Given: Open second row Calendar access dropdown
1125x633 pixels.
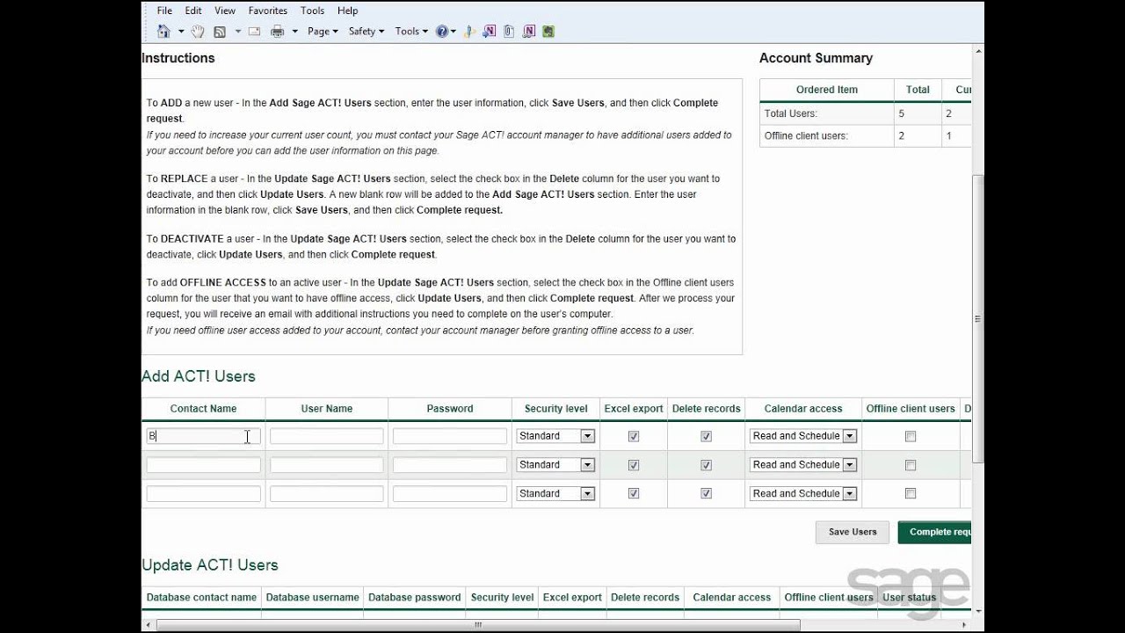Looking at the screenshot, I should click(x=802, y=465).
